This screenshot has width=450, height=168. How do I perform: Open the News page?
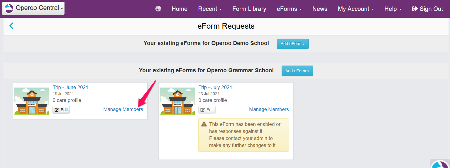(319, 9)
